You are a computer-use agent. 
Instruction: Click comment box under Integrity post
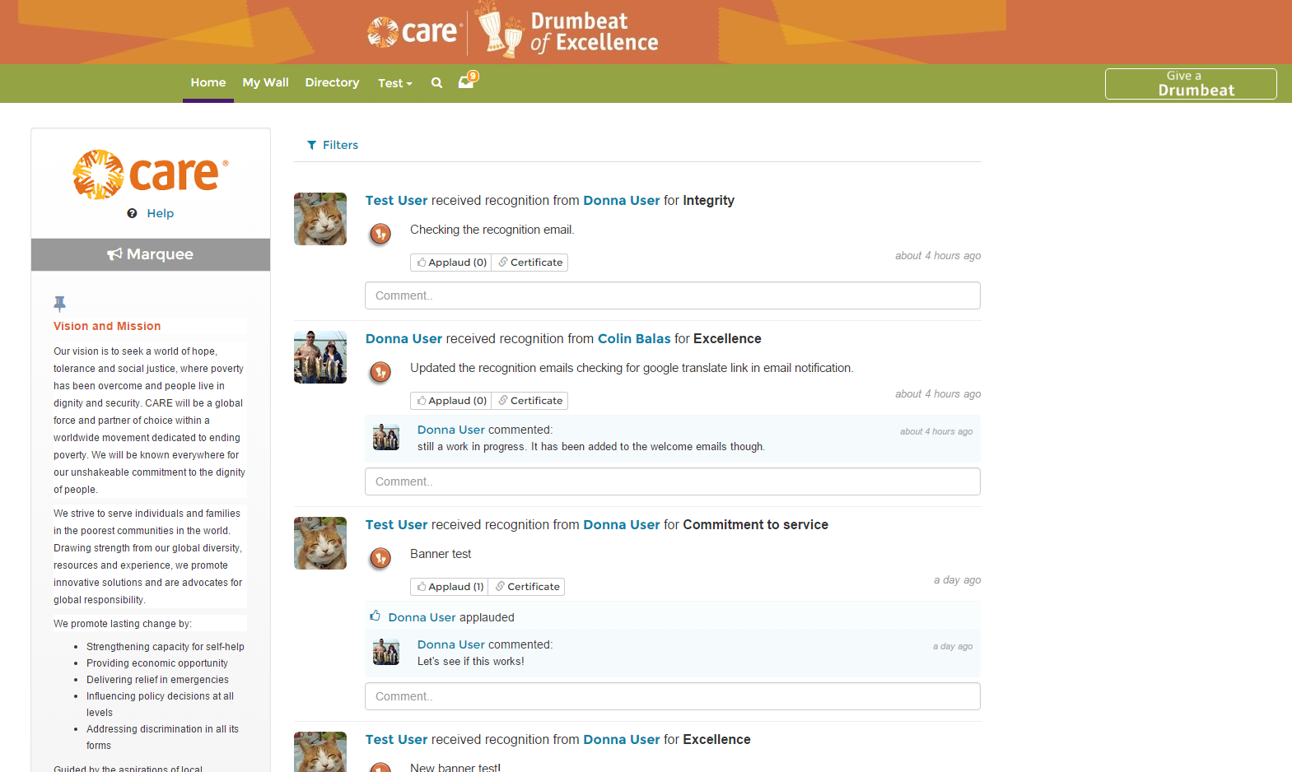tap(673, 295)
